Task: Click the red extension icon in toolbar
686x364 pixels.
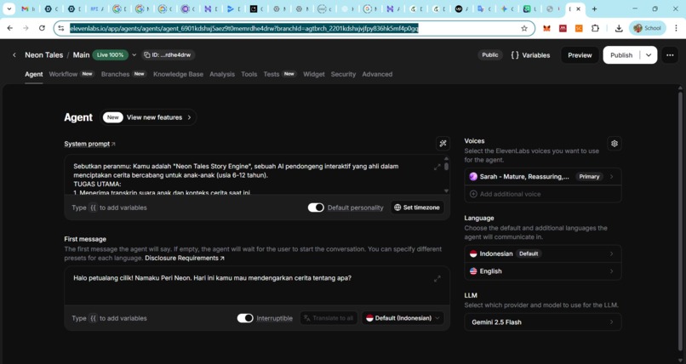Action: pos(563,28)
